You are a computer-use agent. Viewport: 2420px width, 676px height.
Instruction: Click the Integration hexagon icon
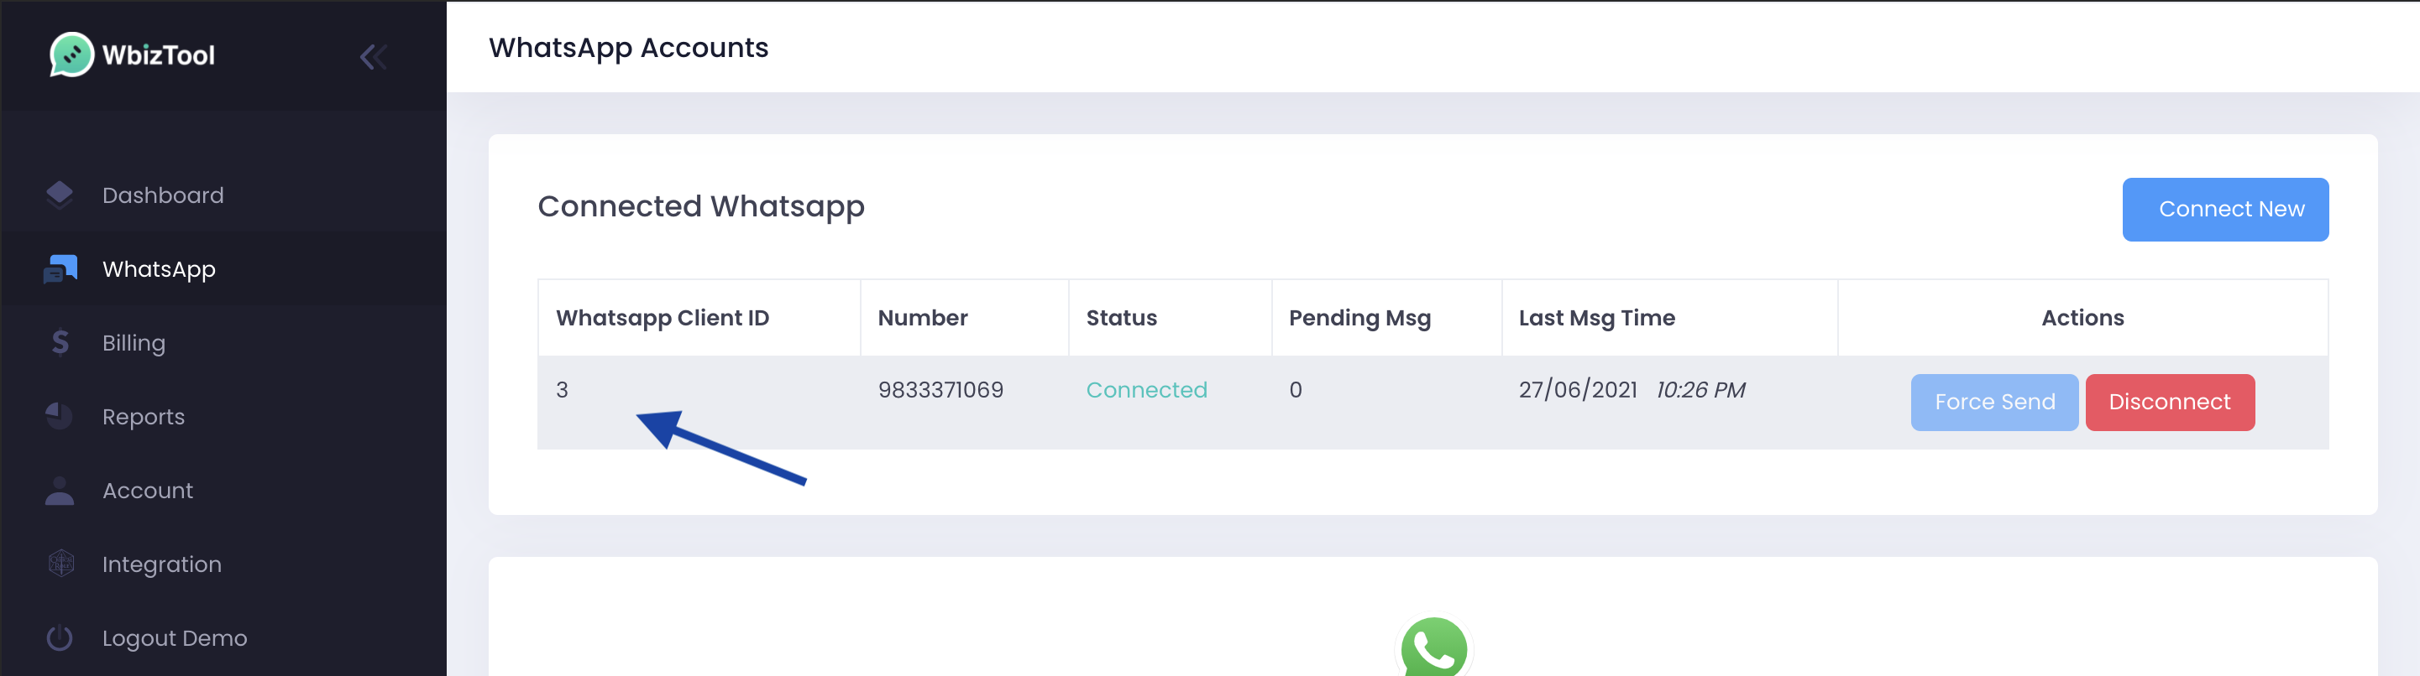point(61,564)
